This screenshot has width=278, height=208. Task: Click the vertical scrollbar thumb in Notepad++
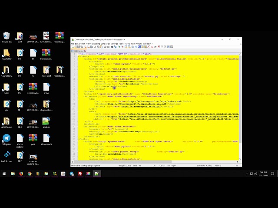(240, 99)
